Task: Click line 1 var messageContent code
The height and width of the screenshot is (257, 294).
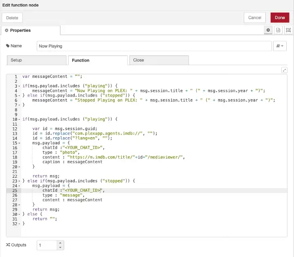Action: 52,76
